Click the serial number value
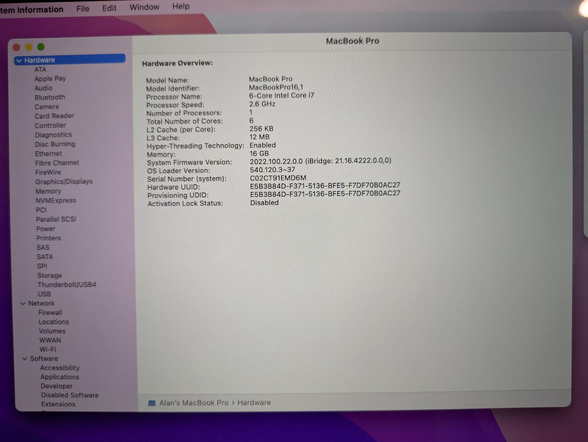Image resolution: width=588 pixels, height=442 pixels. tap(278, 178)
